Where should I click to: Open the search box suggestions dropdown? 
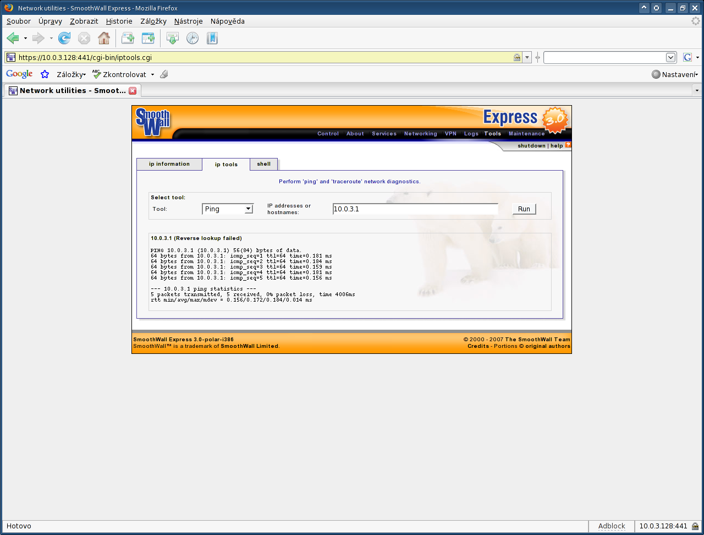click(670, 57)
